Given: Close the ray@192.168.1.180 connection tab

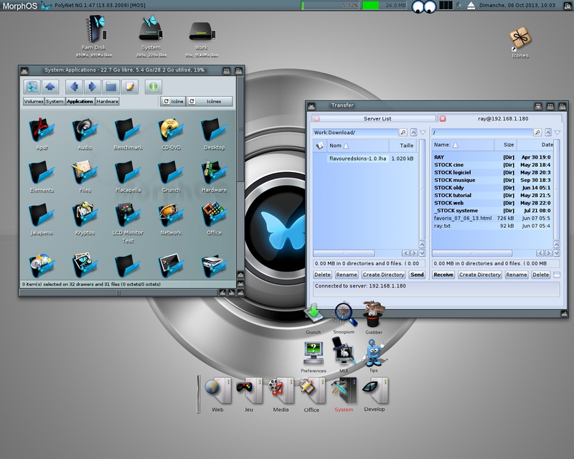Looking at the screenshot, I should coord(443,118).
